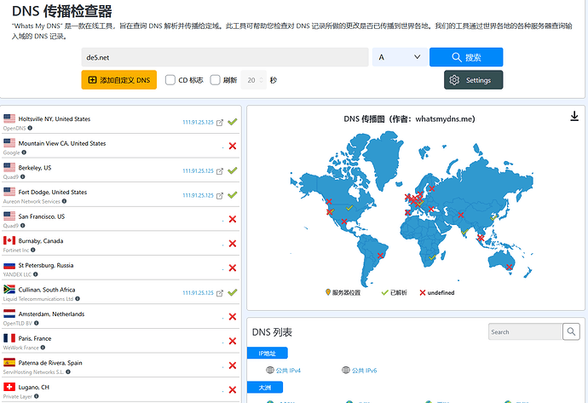Open external link icon for Fort Dodge result
Viewport: 588px width, 403px height.
coord(220,195)
